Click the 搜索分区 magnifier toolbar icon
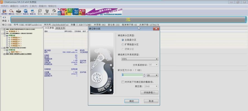 click(x=11, y=12)
